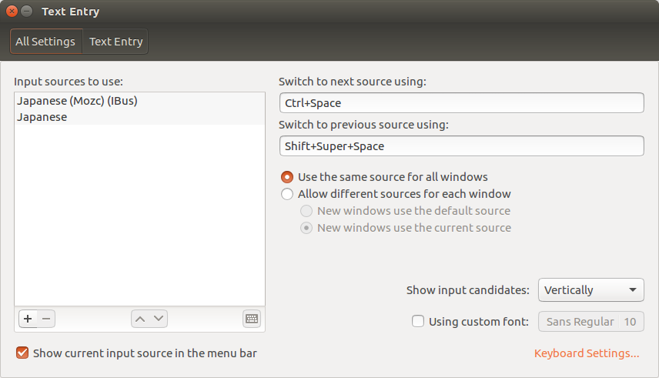The height and width of the screenshot is (378, 659).
Task: Close the Text Entry window
Action: pos(12,12)
